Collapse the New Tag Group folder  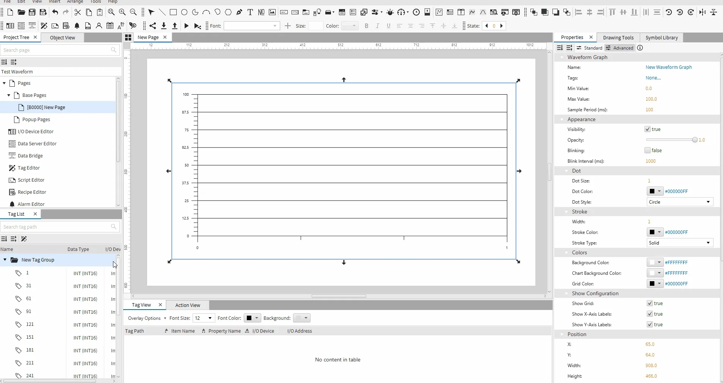pos(5,260)
